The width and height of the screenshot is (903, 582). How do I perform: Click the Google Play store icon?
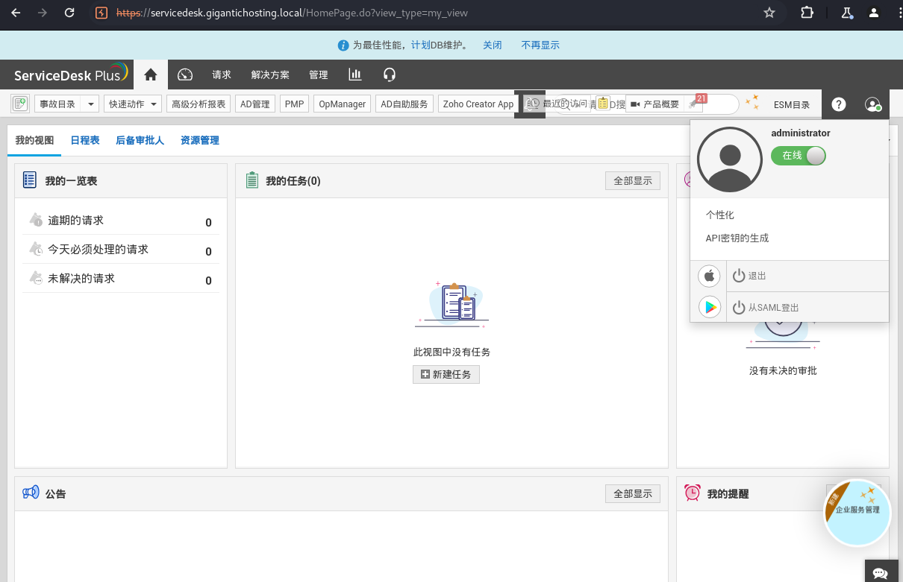click(709, 307)
